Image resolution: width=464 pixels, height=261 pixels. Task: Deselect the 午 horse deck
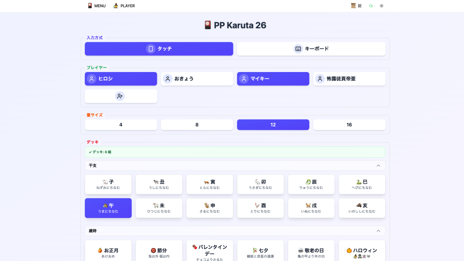[x=108, y=208]
